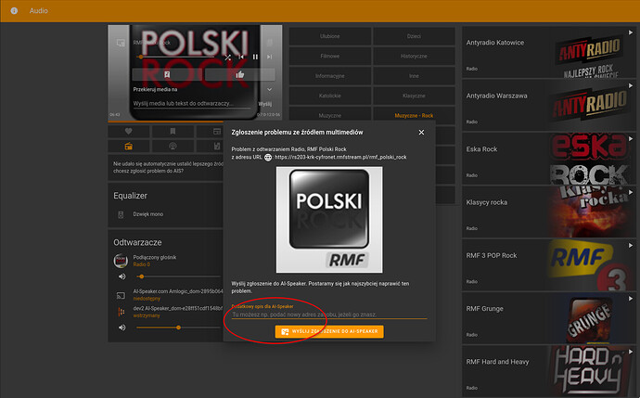The width and height of the screenshot is (640, 398).
Task: Toggle shuffle in the media player
Action: [228, 58]
